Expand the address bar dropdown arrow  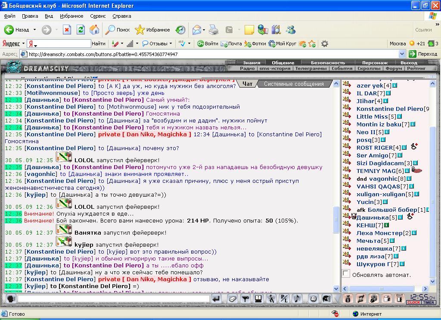click(x=402, y=54)
